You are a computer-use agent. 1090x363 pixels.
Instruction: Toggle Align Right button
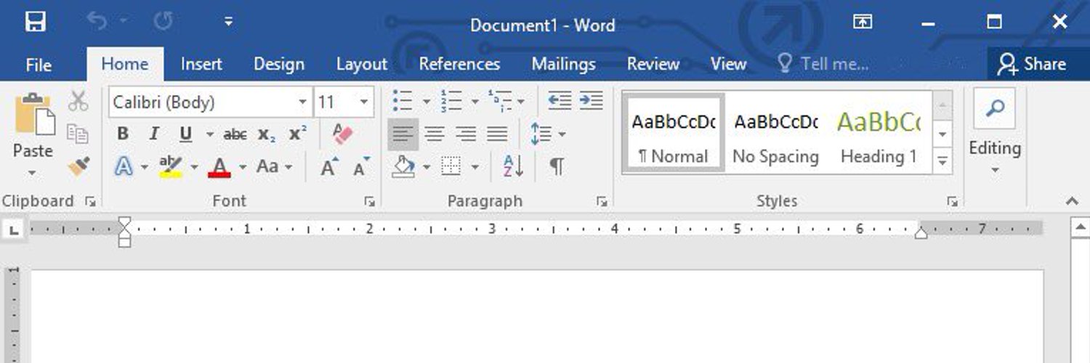pyautogui.click(x=466, y=134)
